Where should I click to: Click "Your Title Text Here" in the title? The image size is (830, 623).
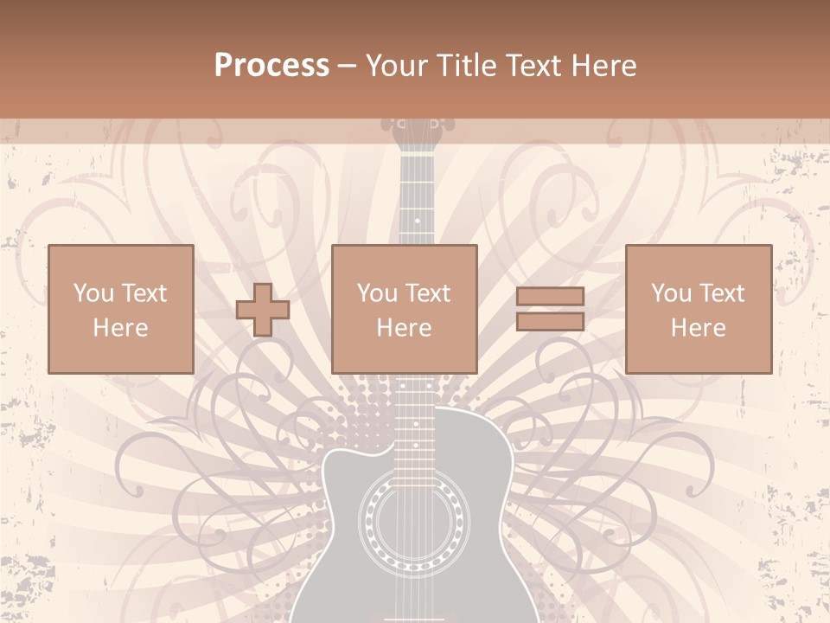click(x=501, y=65)
